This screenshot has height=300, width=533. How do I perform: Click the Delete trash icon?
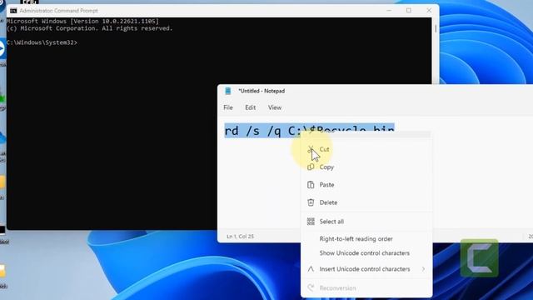pyautogui.click(x=311, y=202)
